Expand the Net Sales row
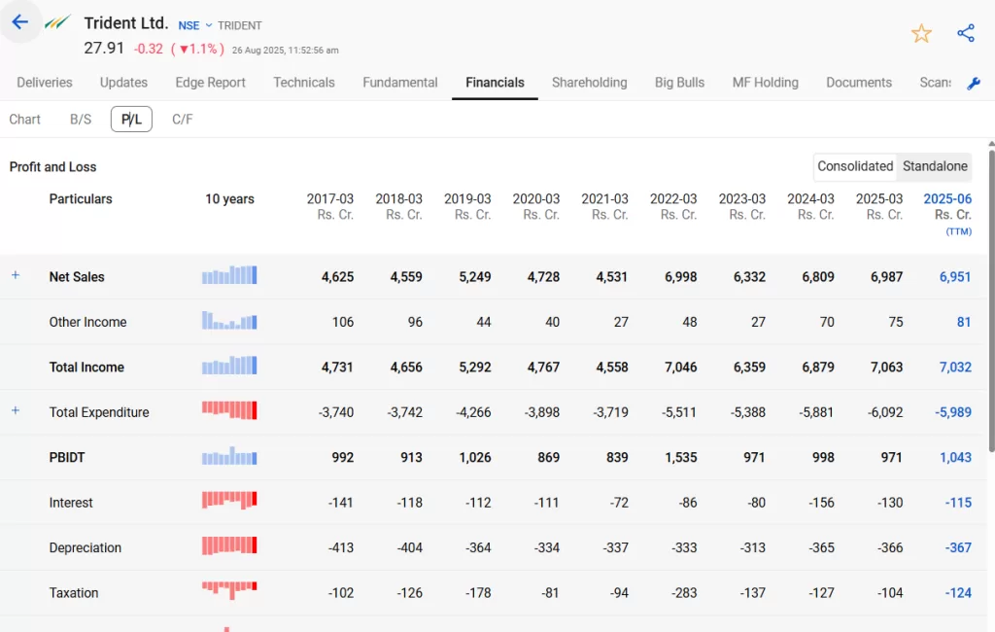 [x=16, y=276]
